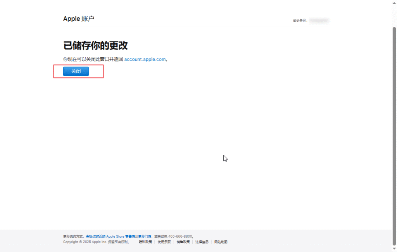Open the 隐私政策 footer link
397x252 pixels.
click(145, 242)
